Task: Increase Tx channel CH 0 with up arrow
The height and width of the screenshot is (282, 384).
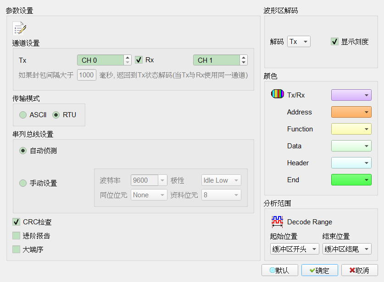Action: 128,58
